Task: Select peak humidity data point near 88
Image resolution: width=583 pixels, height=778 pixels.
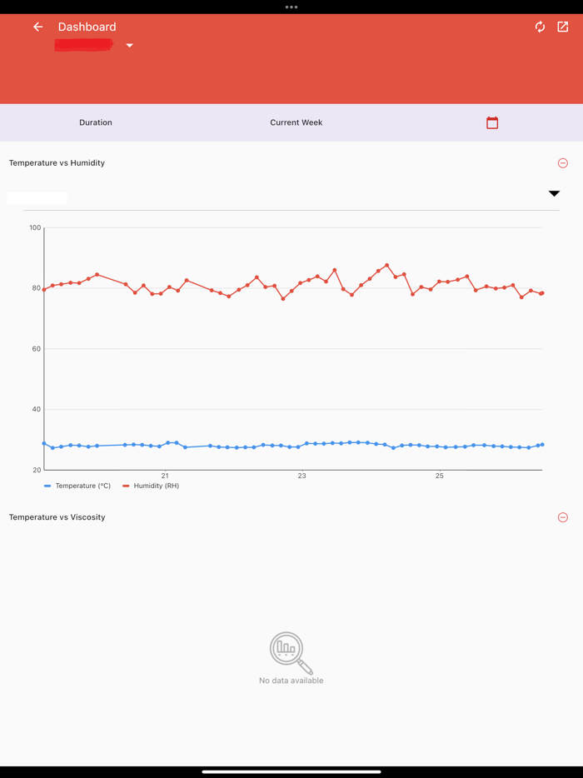Action: point(387,266)
